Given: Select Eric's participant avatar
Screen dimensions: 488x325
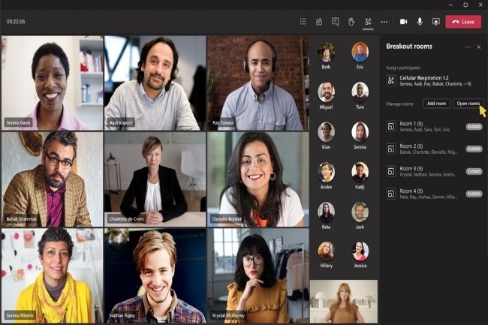Looking at the screenshot, I should pyautogui.click(x=360, y=52).
